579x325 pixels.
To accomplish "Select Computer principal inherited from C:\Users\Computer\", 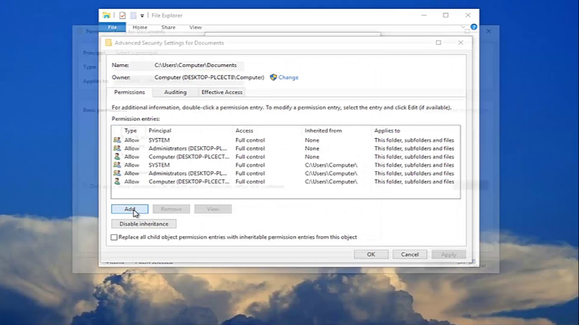I will [189, 181].
